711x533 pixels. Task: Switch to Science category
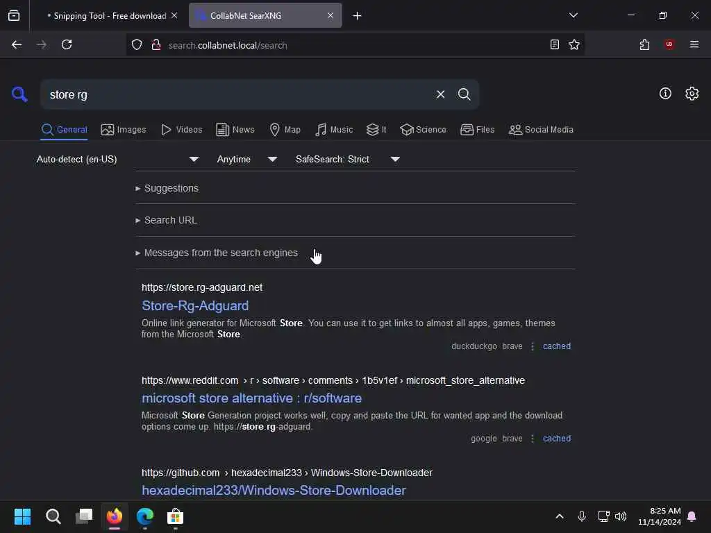[423, 130]
